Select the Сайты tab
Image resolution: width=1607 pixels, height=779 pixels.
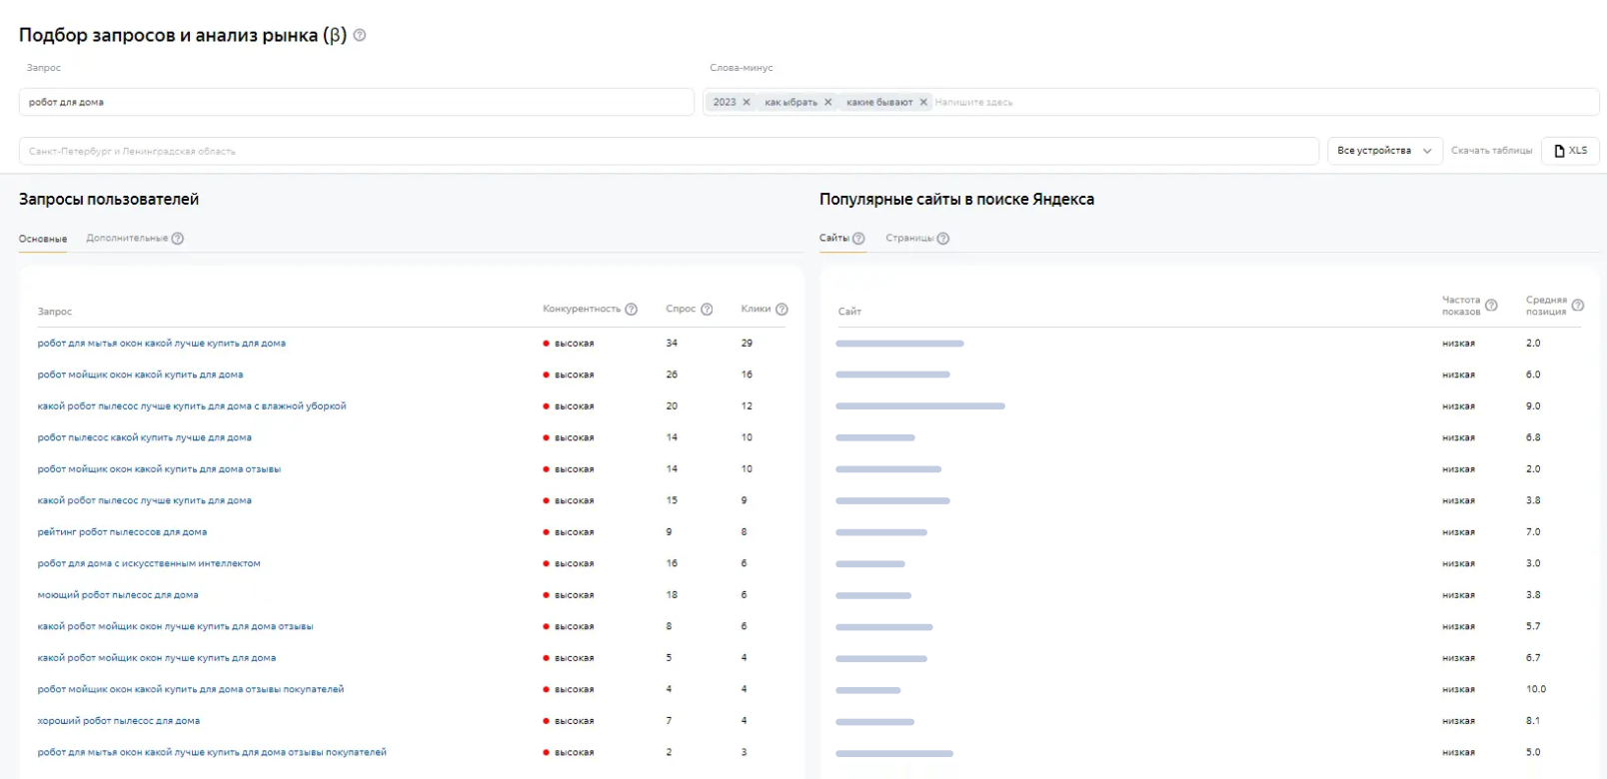tap(834, 239)
